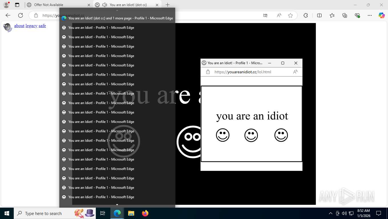Show hidden tray icons chevron
The height and width of the screenshot is (219, 388).
tap(330, 213)
